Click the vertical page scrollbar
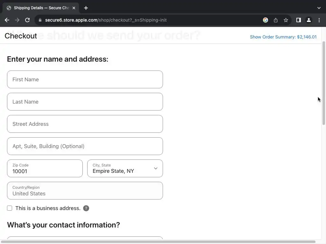 coord(324,83)
